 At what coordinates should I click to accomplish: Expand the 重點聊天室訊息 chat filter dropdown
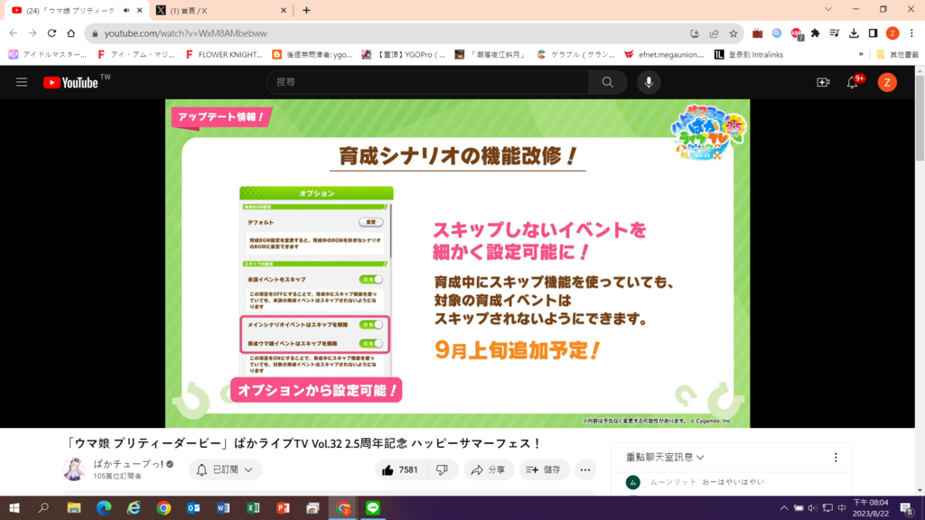(x=665, y=458)
